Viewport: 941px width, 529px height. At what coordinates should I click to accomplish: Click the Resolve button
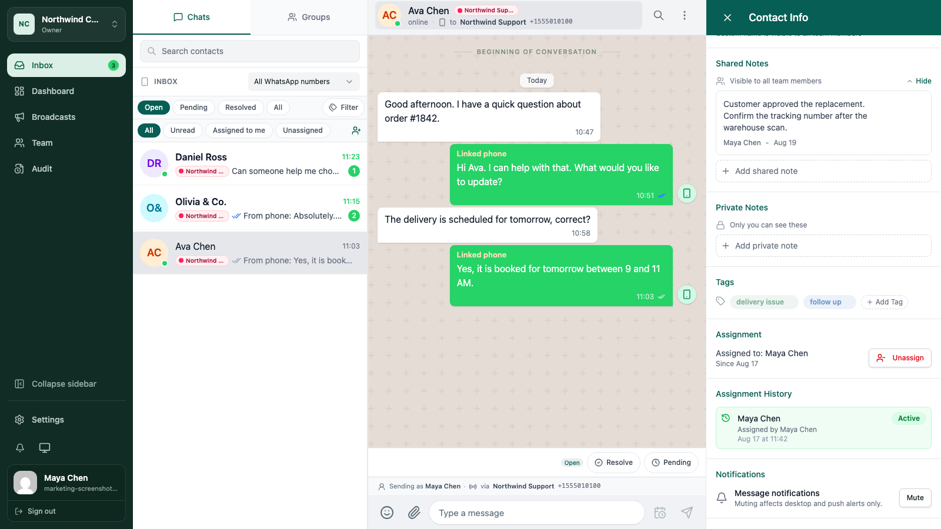pyautogui.click(x=613, y=463)
